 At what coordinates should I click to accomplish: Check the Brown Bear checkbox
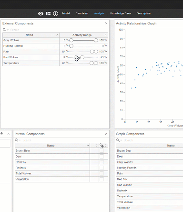tap(102, 151)
